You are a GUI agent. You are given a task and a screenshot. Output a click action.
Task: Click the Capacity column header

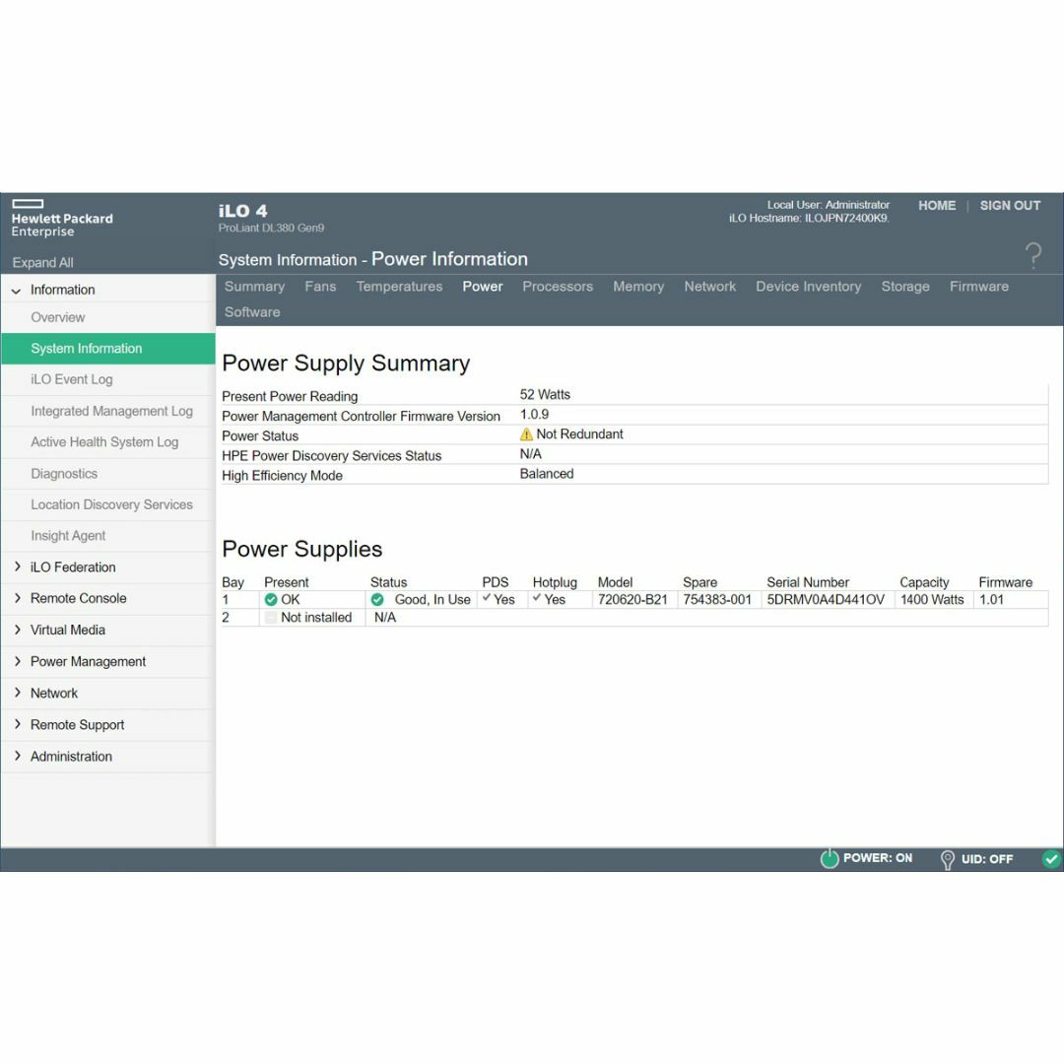(x=924, y=582)
